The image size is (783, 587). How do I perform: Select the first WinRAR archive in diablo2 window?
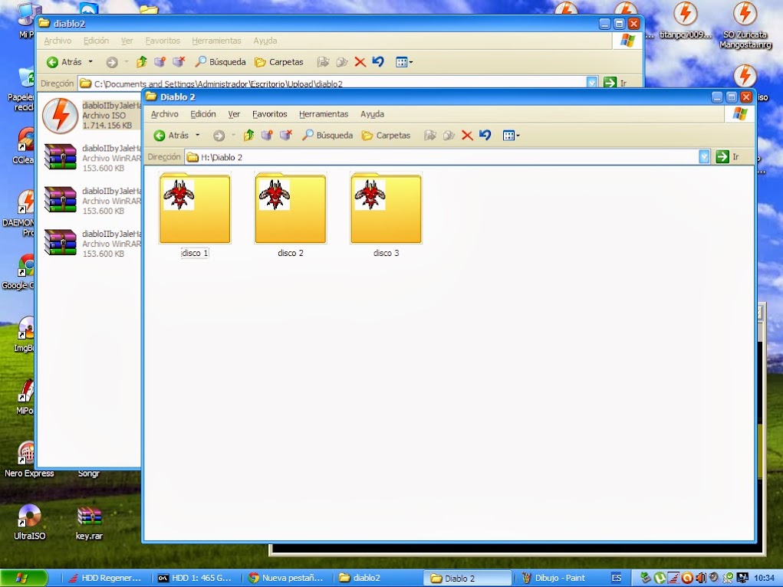(x=92, y=158)
